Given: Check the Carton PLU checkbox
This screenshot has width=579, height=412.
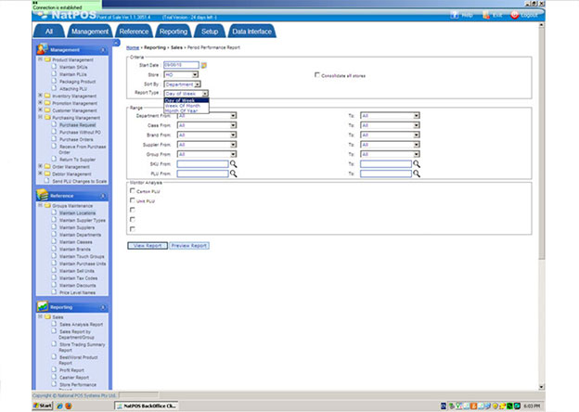Looking at the screenshot, I should pos(133,191).
